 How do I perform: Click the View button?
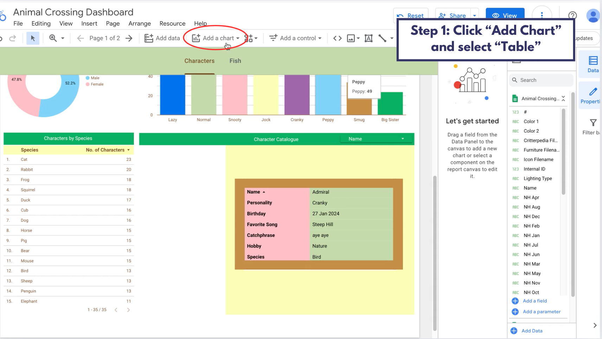[505, 15]
